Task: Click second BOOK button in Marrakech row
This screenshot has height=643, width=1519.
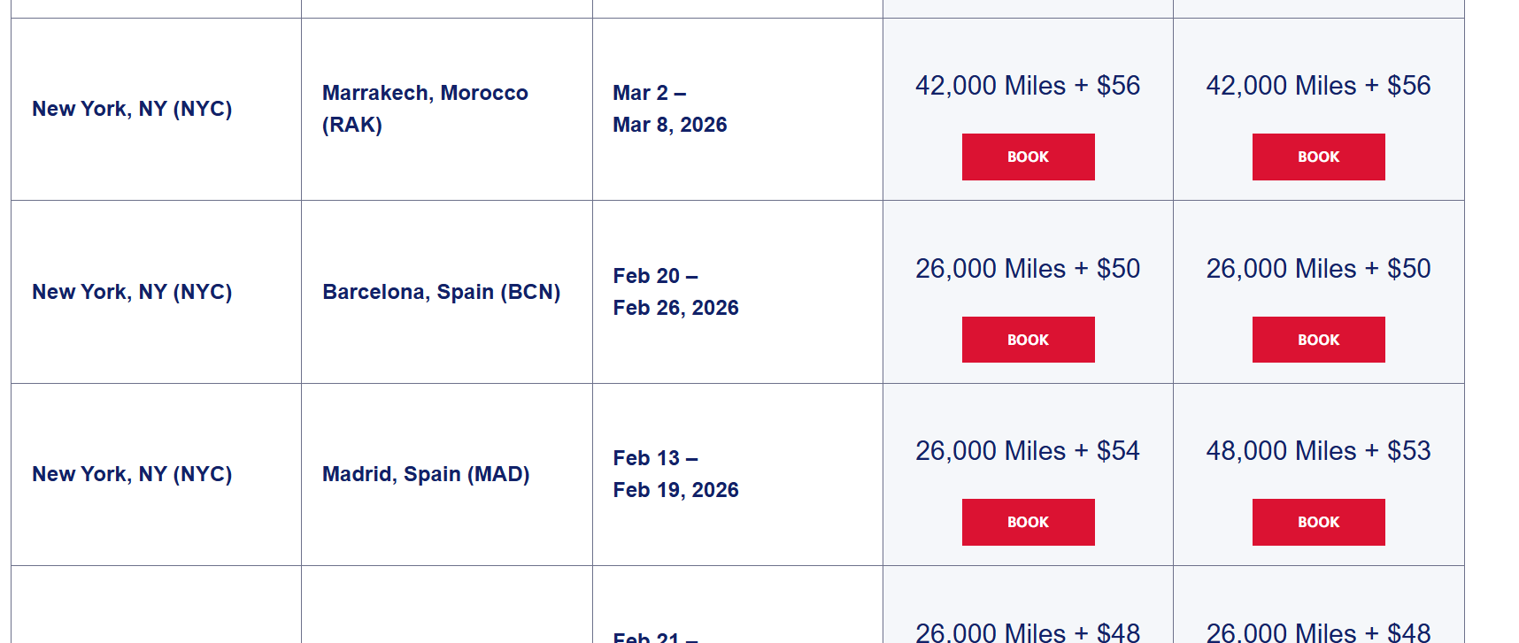Action: pyautogui.click(x=1318, y=157)
